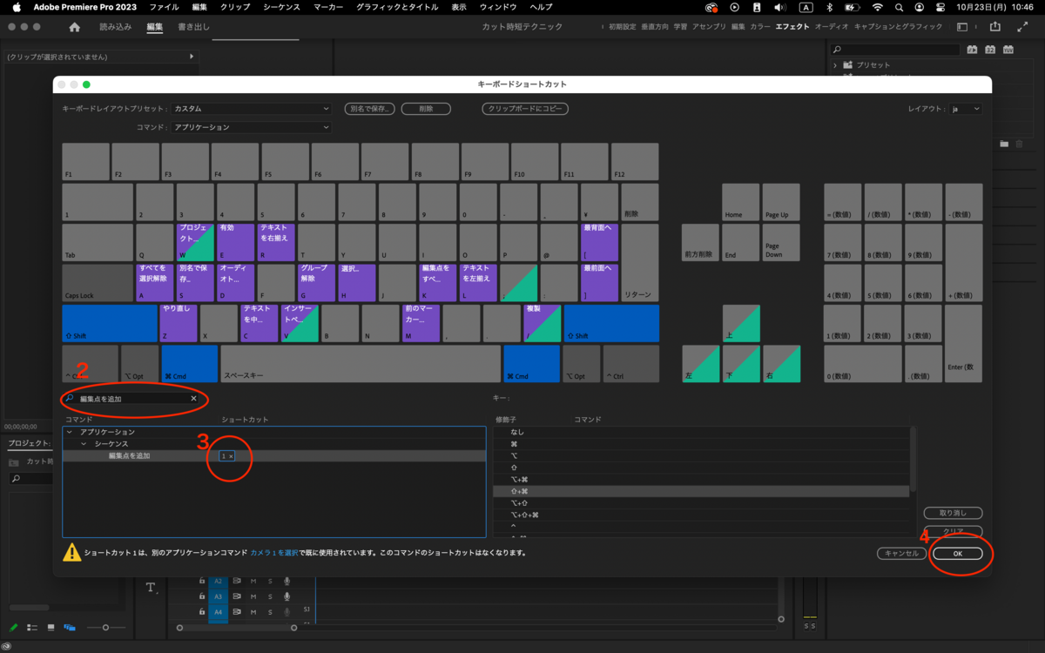
Task: Solo track A2 with S button
Action: tap(270, 581)
